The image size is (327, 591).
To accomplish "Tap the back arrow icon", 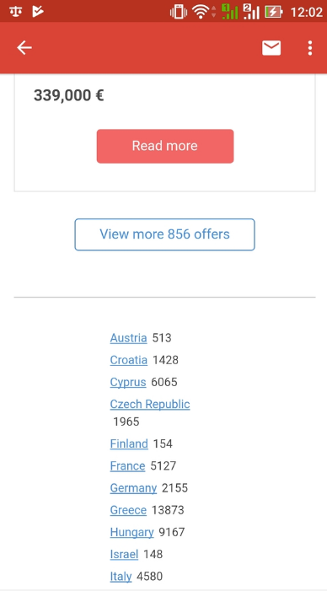I will [x=24, y=48].
